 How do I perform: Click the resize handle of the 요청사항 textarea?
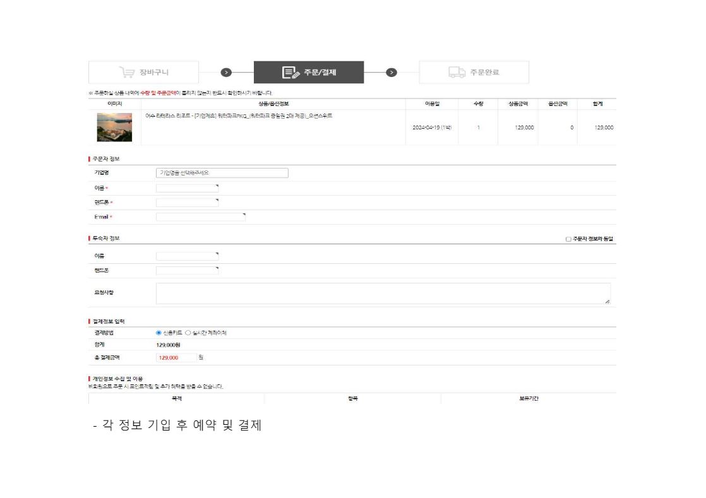(607, 302)
